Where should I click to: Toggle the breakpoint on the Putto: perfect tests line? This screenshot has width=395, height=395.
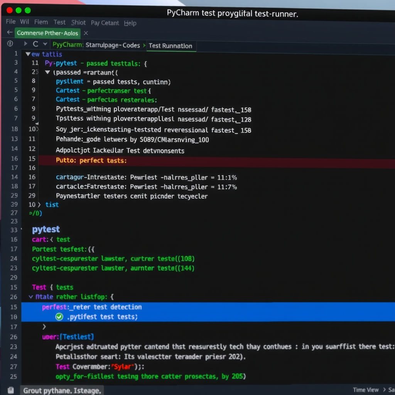pyautogui.click(x=15, y=160)
